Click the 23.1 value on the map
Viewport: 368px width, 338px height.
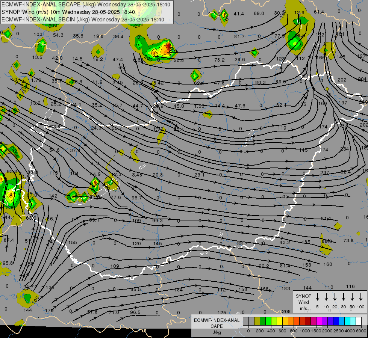pos(199,175)
